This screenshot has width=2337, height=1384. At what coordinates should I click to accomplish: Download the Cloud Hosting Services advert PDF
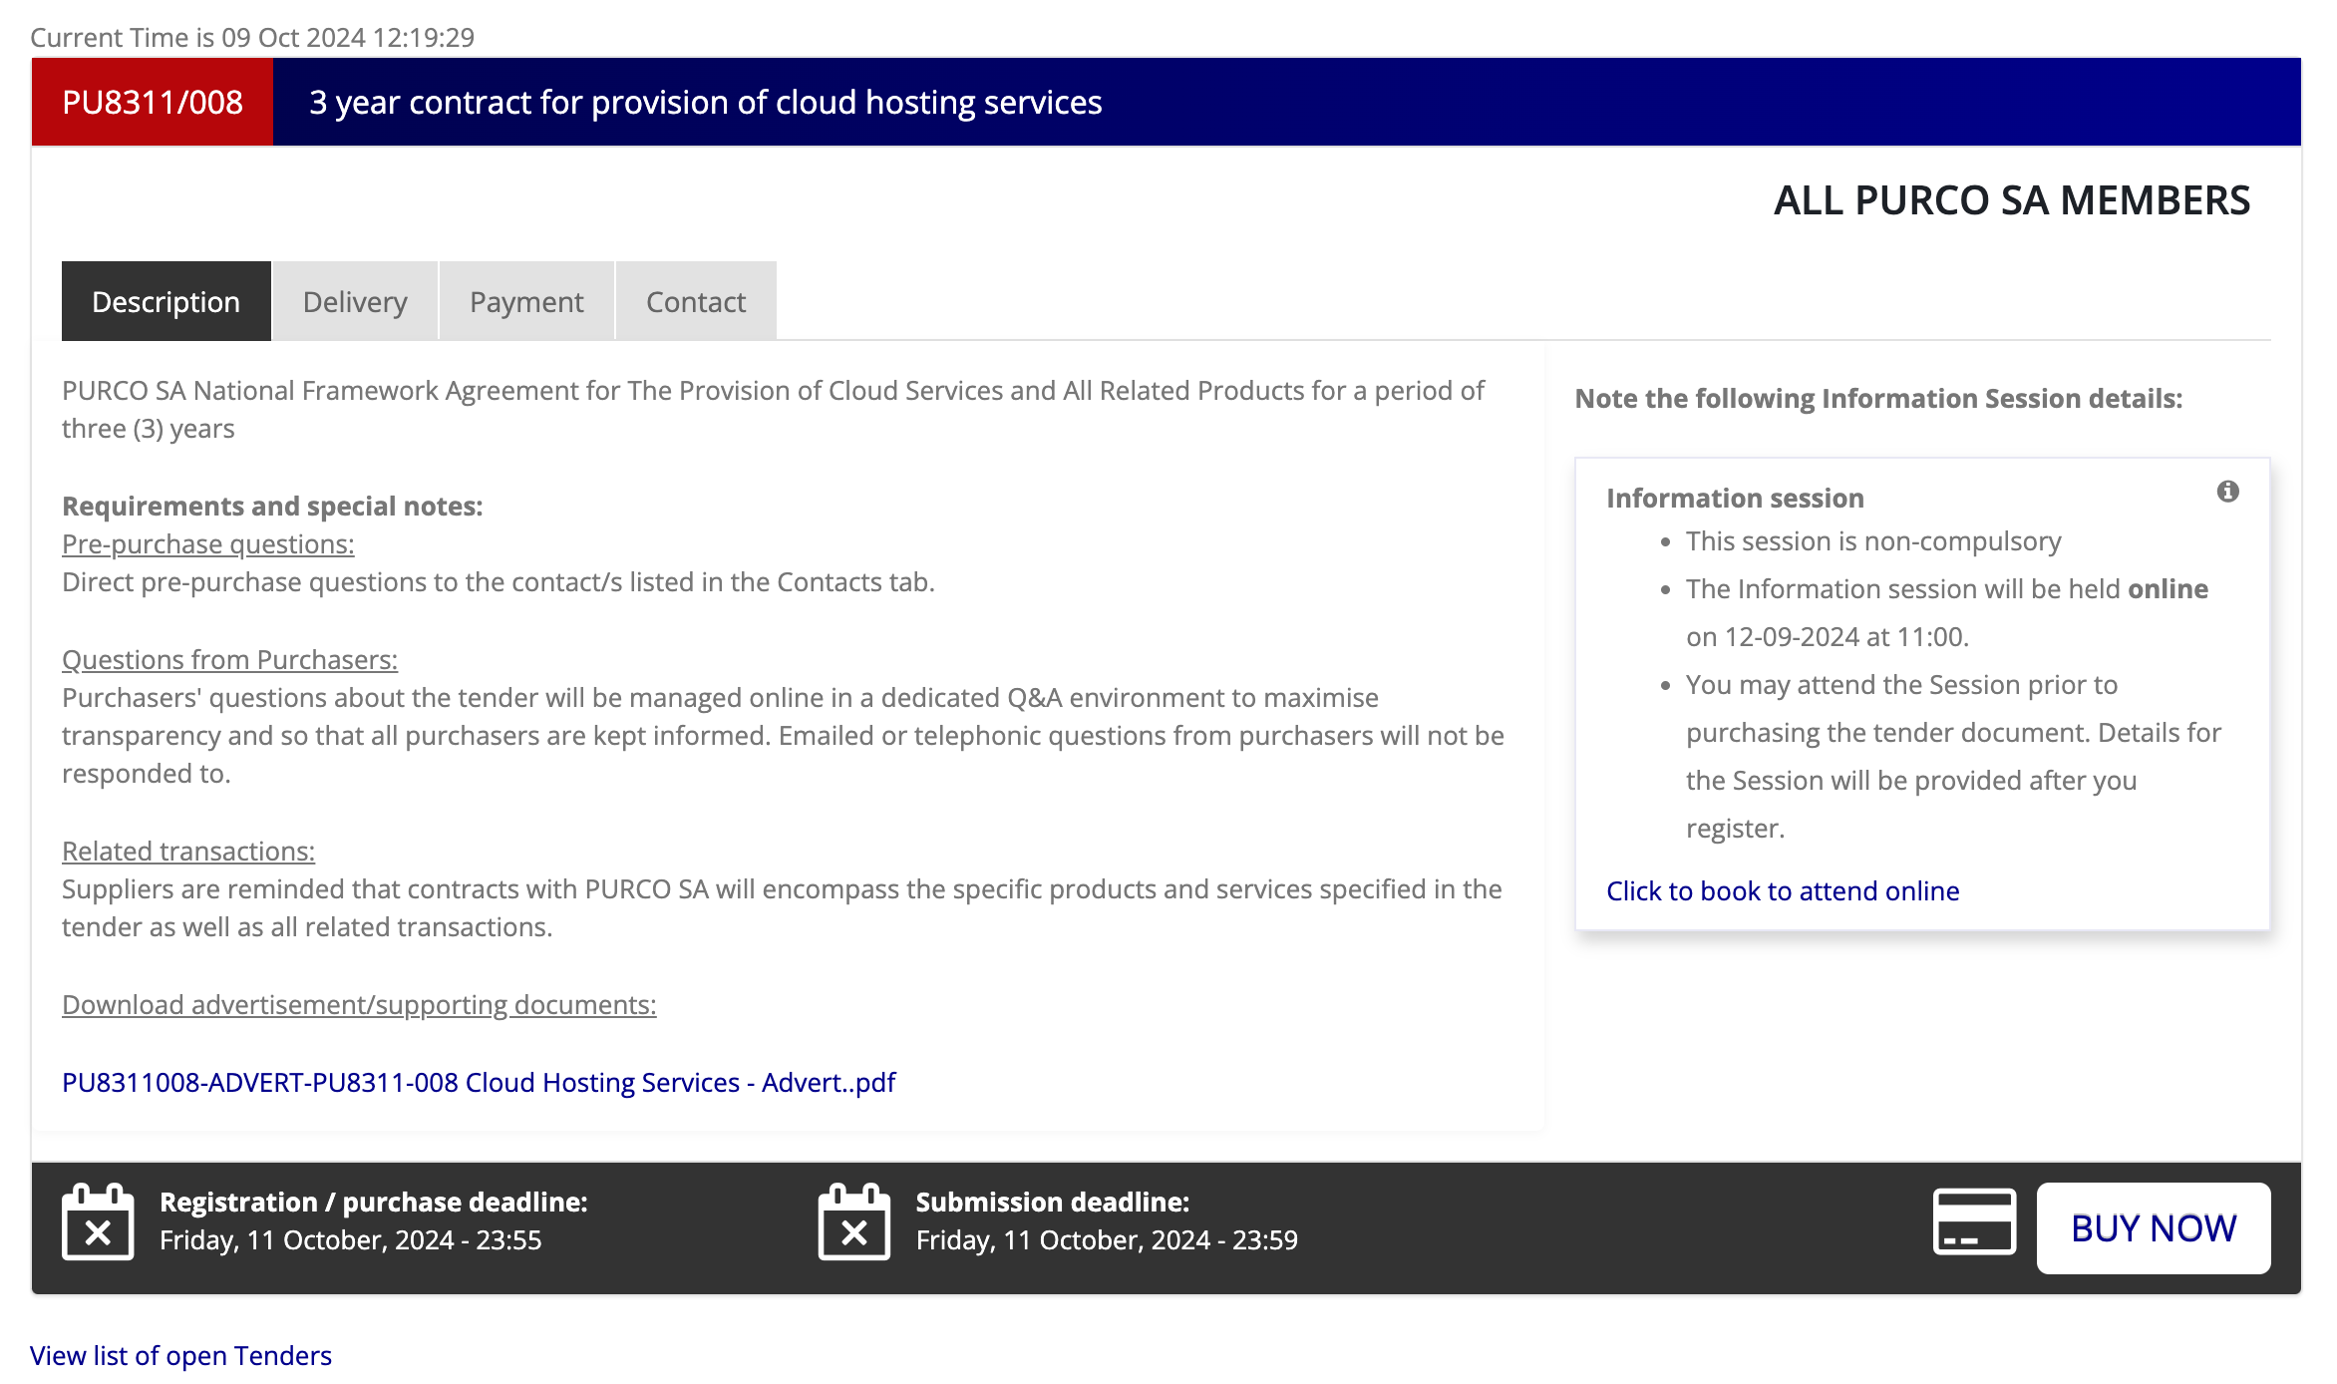[x=478, y=1082]
